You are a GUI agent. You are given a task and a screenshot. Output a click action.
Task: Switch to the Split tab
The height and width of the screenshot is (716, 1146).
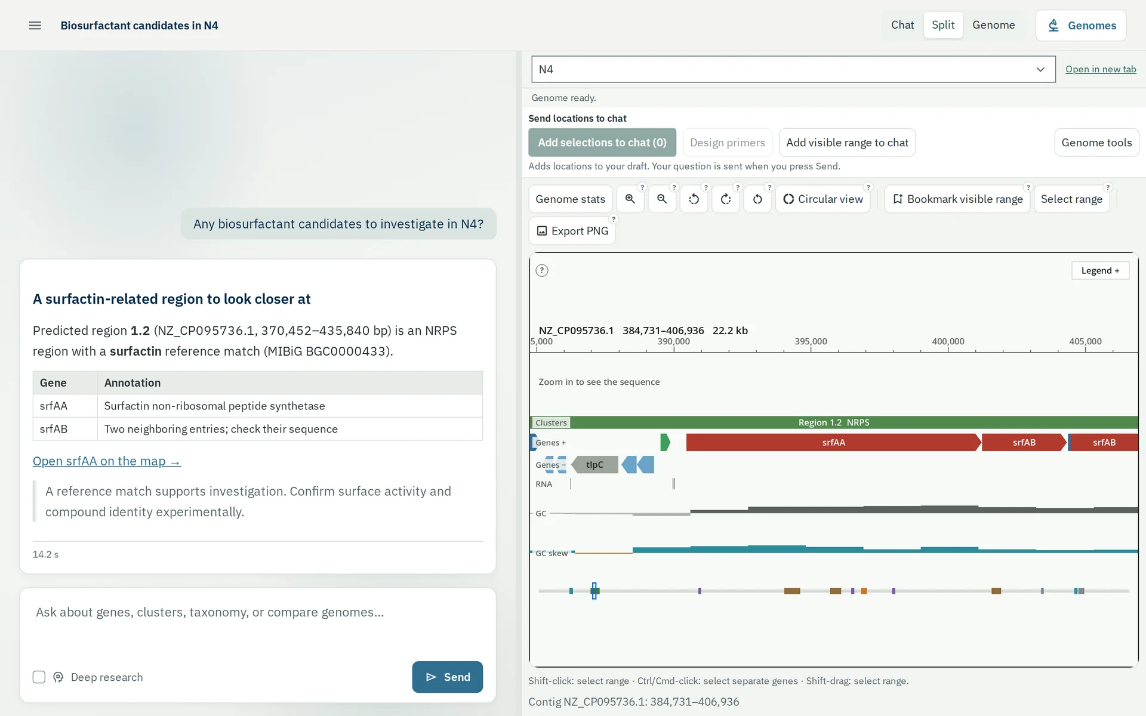(x=943, y=25)
